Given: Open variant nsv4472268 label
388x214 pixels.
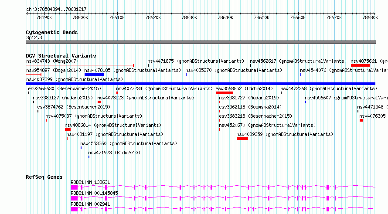Looking at the screenshot, I should pyautogui.click(x=329, y=88).
